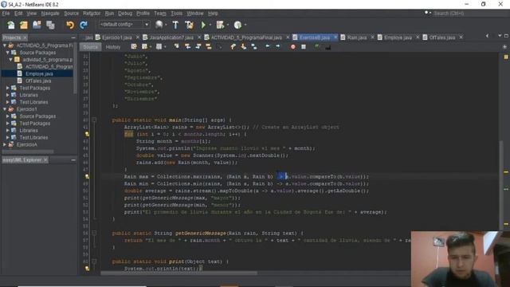Screen dimensions: 510x287
Task: Click the New File toolbar icon
Action: tap(10, 25)
